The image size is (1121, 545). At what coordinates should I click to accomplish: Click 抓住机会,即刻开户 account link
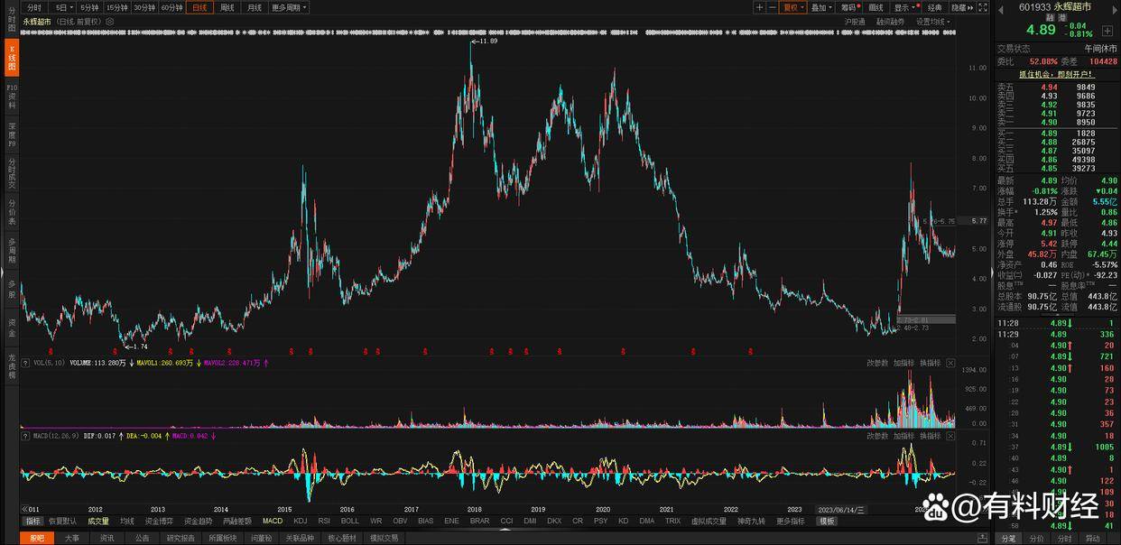tap(1057, 74)
